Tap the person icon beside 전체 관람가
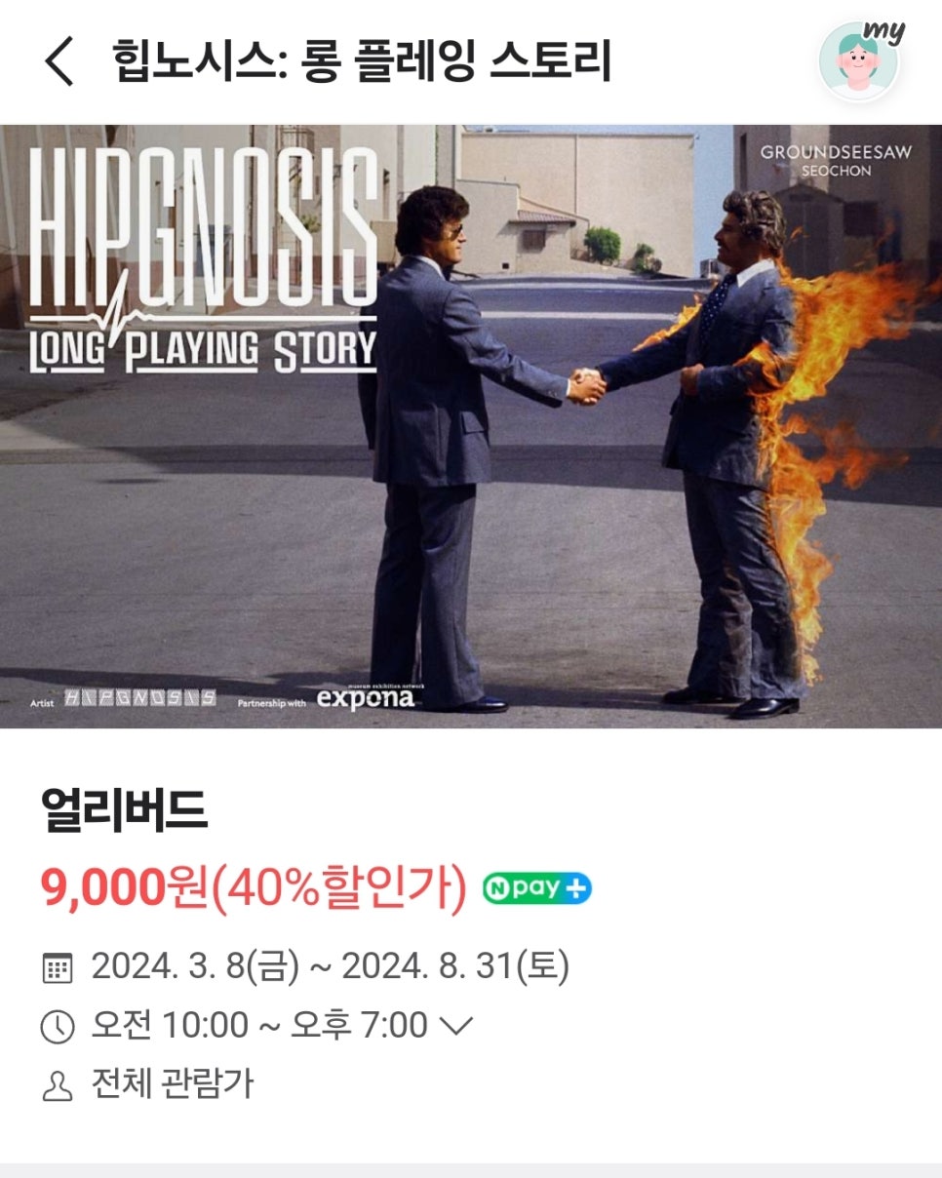 tap(58, 1085)
